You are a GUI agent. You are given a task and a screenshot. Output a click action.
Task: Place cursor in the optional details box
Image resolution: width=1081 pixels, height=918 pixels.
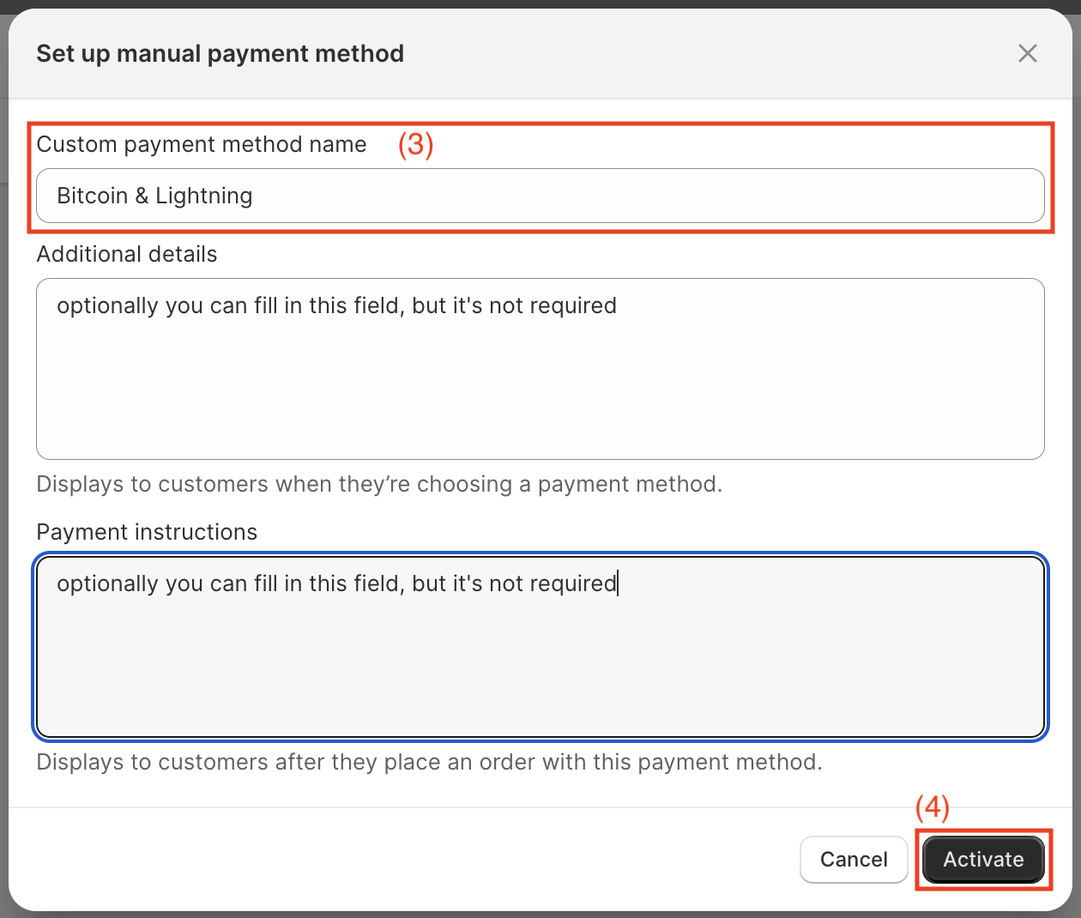point(540,369)
